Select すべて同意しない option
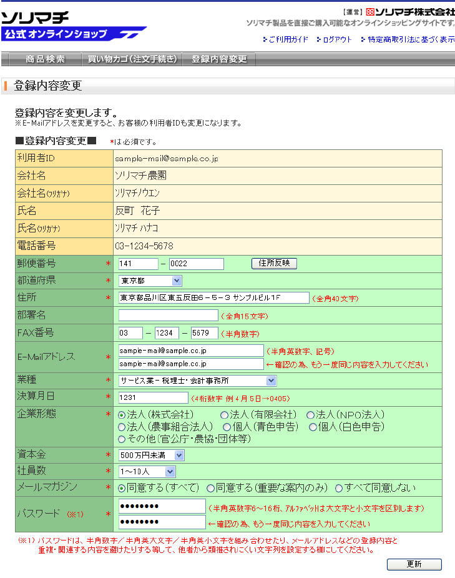Image resolution: width=455 pixels, height=578 pixels. tap(339, 489)
